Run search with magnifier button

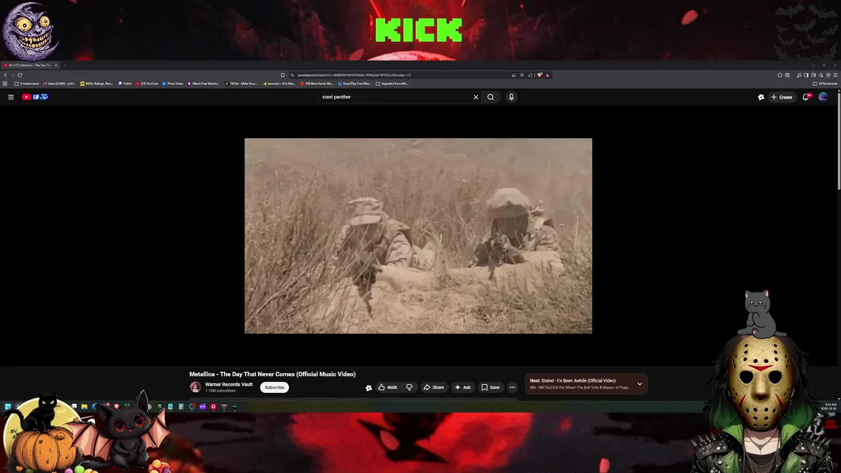pyautogui.click(x=490, y=97)
